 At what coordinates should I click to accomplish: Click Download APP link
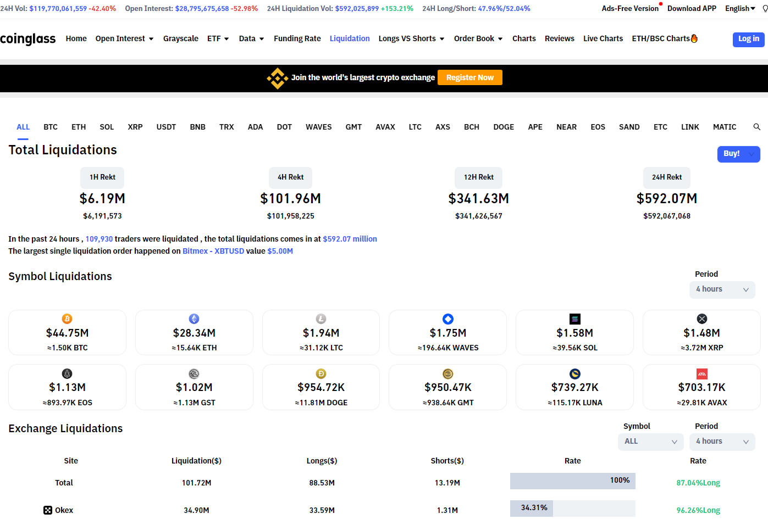[692, 8]
